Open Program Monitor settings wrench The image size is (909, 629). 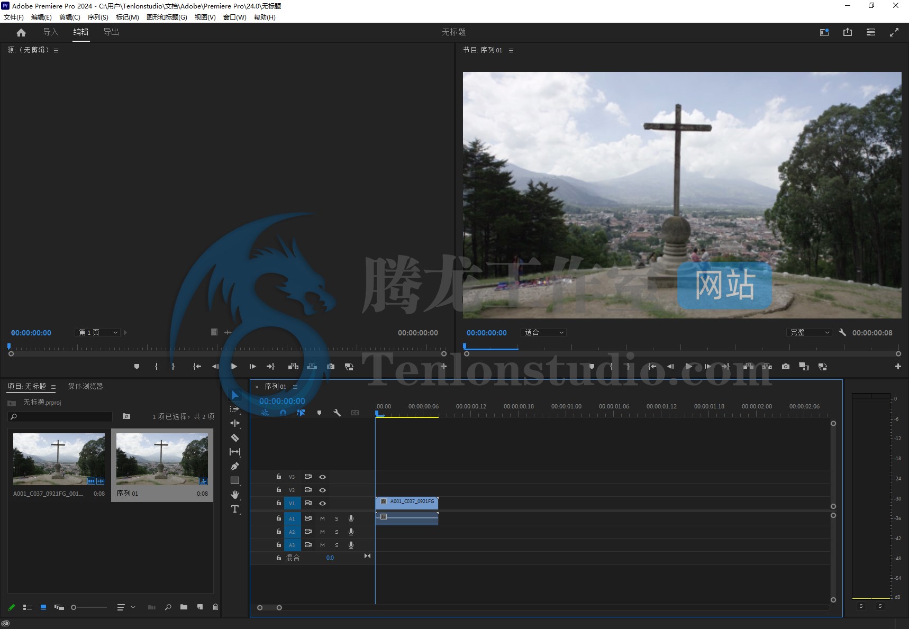(x=842, y=333)
